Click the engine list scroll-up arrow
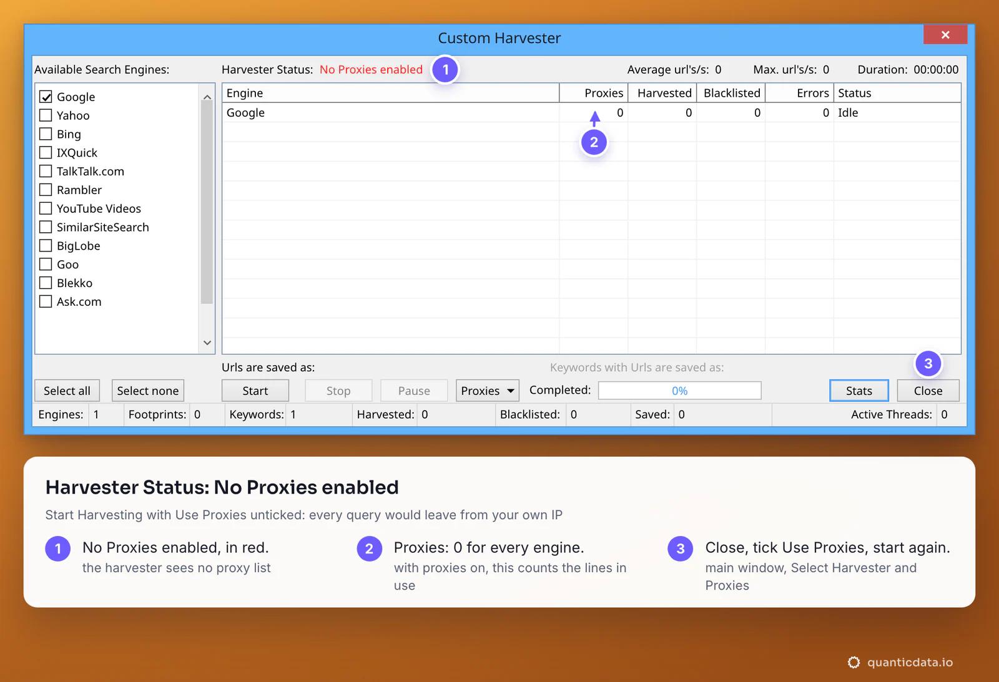This screenshot has height=682, width=999. (x=207, y=97)
